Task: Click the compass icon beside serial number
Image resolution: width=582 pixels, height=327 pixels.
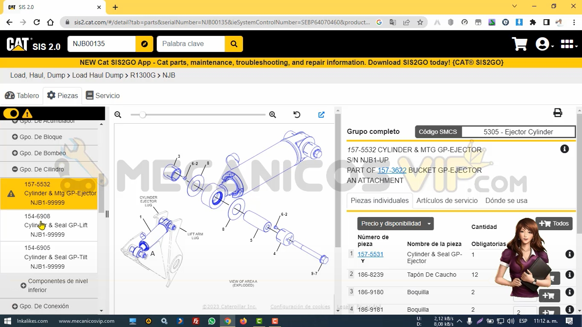Action: tap(144, 44)
